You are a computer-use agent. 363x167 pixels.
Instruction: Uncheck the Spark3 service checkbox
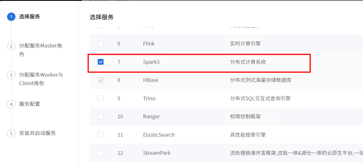coord(101,62)
